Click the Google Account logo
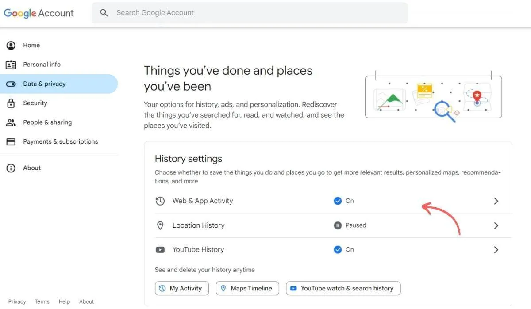Viewport: 531px width, 309px height. tap(38, 13)
